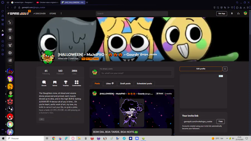This screenshot has height=141, width=251.
Task: Open the browser downloads icon
Action: [244, 8]
